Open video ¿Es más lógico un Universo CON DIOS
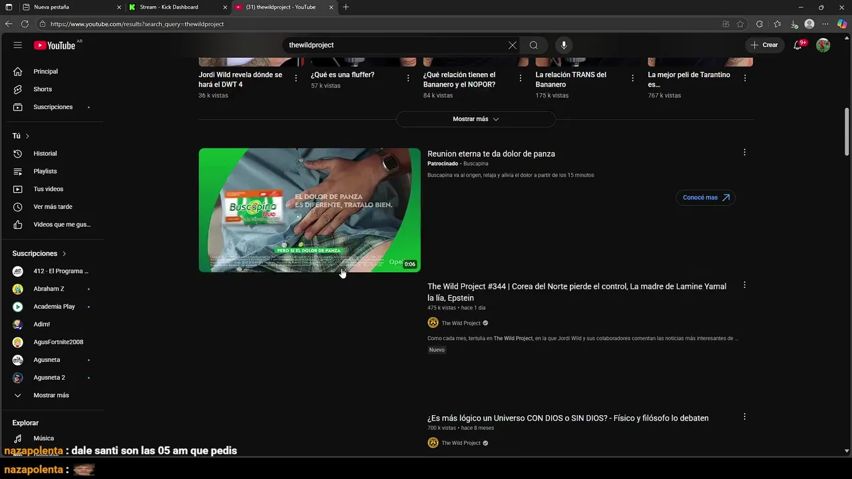 click(568, 418)
